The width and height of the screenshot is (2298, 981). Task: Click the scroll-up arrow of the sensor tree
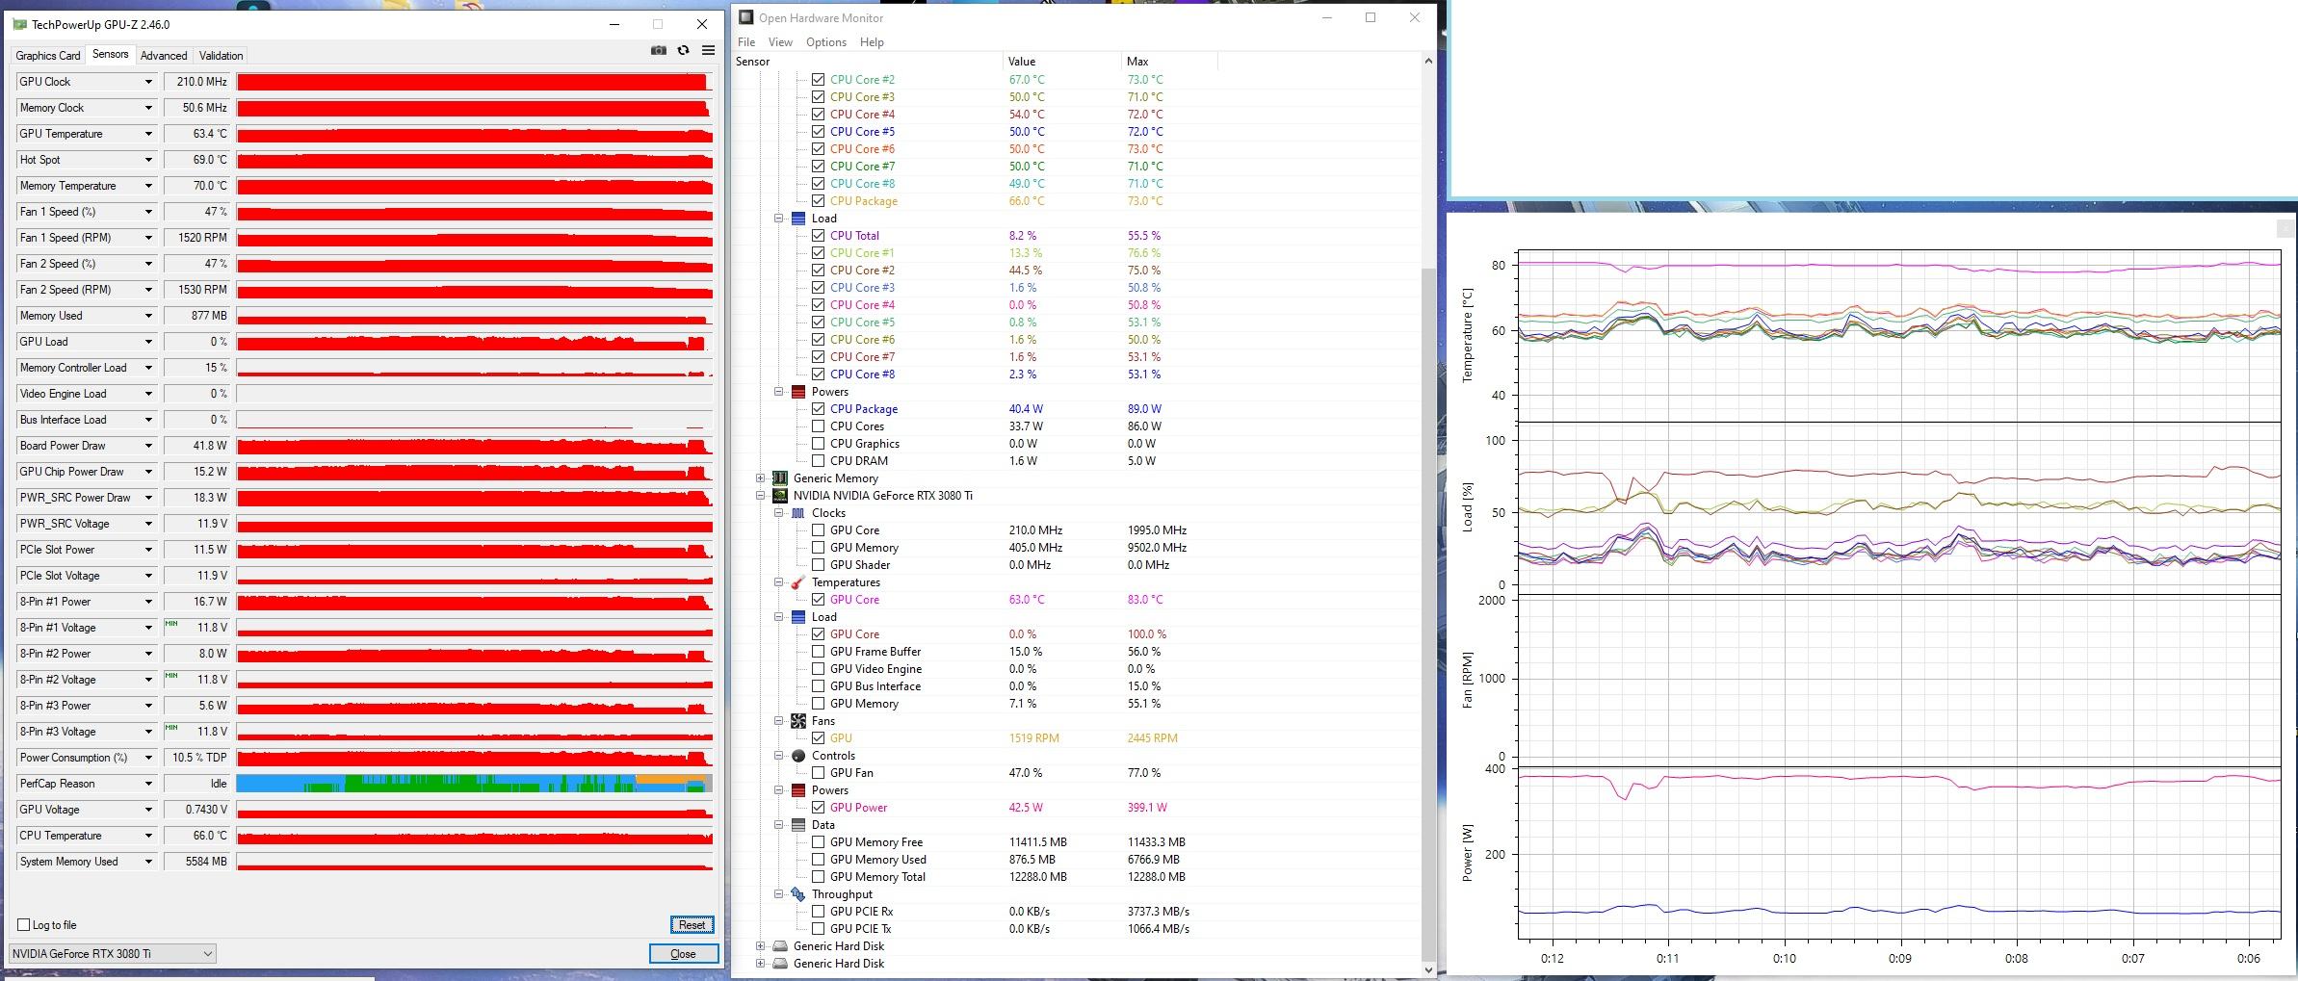pyautogui.click(x=1428, y=62)
